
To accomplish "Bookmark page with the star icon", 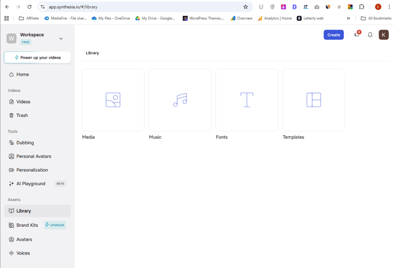I will 245,7.
